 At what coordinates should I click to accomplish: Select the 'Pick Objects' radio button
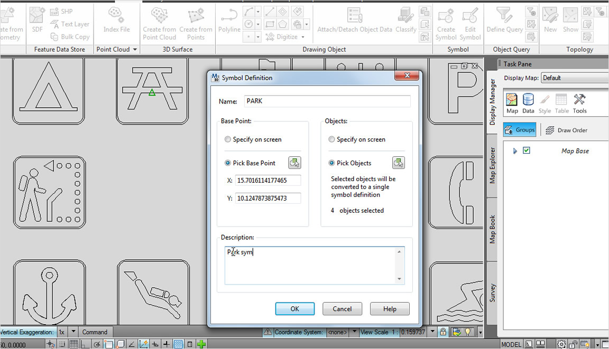(x=331, y=163)
